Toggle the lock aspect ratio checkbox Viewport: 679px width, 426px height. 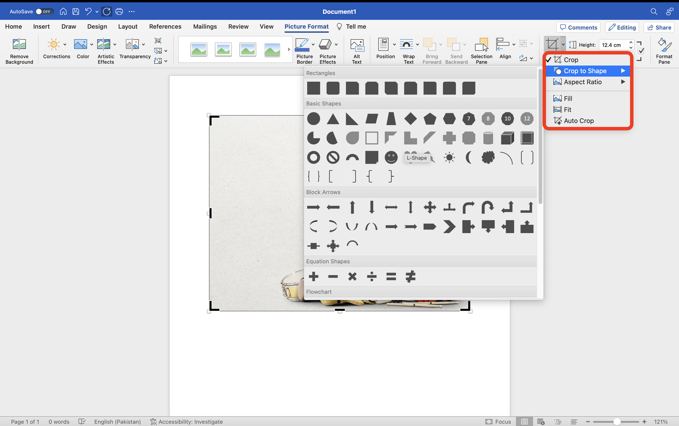tap(641, 51)
